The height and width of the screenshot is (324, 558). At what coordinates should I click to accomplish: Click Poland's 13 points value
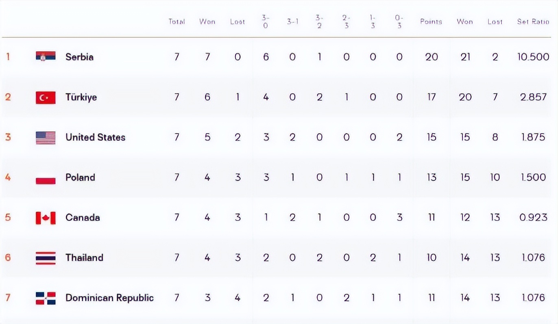coord(432,178)
